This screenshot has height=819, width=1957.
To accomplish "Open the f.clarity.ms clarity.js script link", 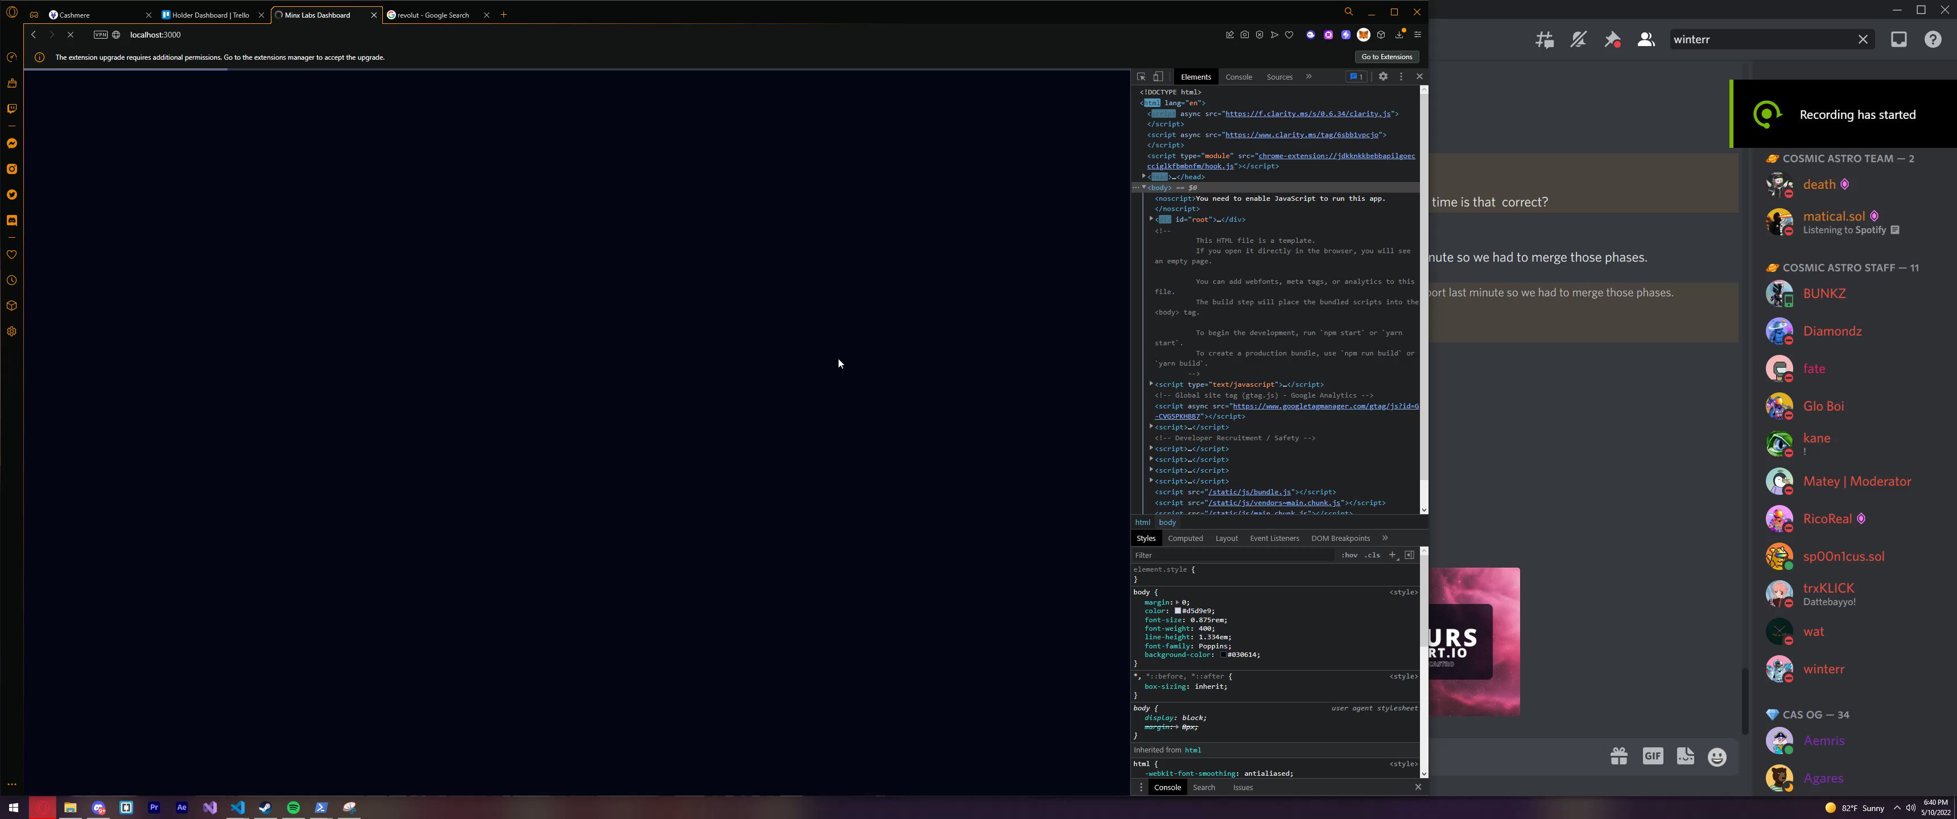I will 1307,114.
